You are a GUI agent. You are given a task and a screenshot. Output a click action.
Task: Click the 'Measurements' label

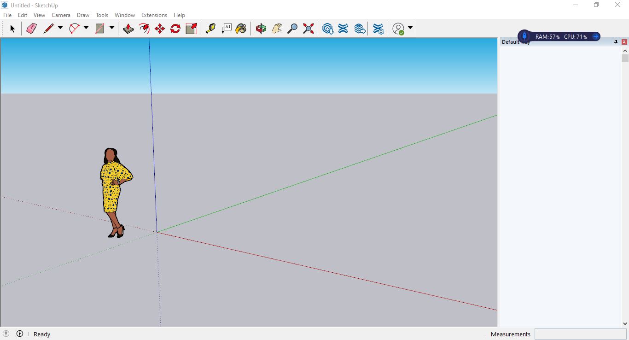click(x=511, y=334)
